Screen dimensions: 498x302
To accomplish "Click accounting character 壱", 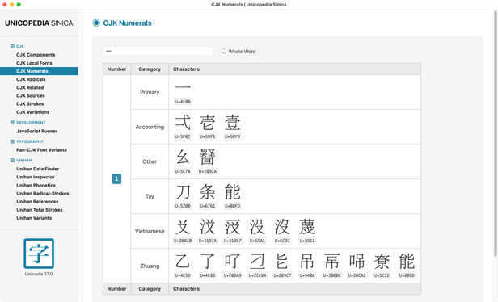I will 208,123.
